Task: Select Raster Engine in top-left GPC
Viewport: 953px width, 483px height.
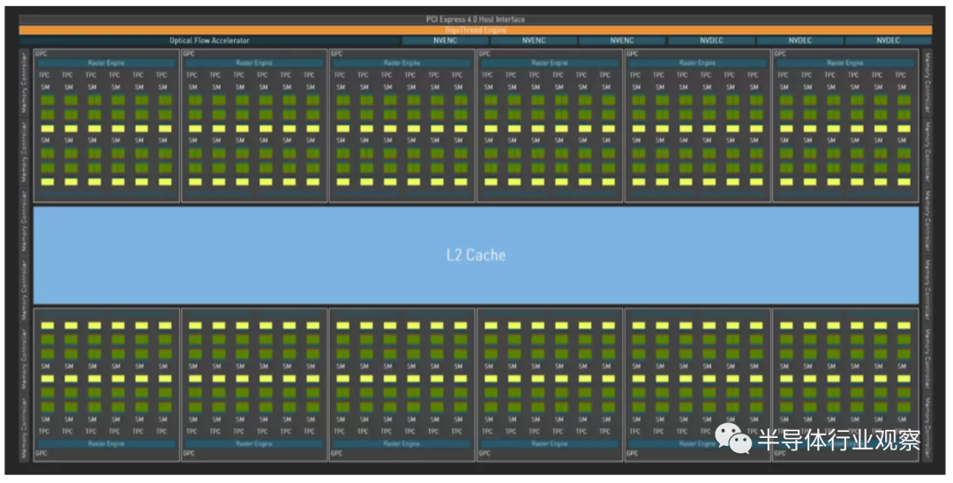Action: click(x=107, y=63)
